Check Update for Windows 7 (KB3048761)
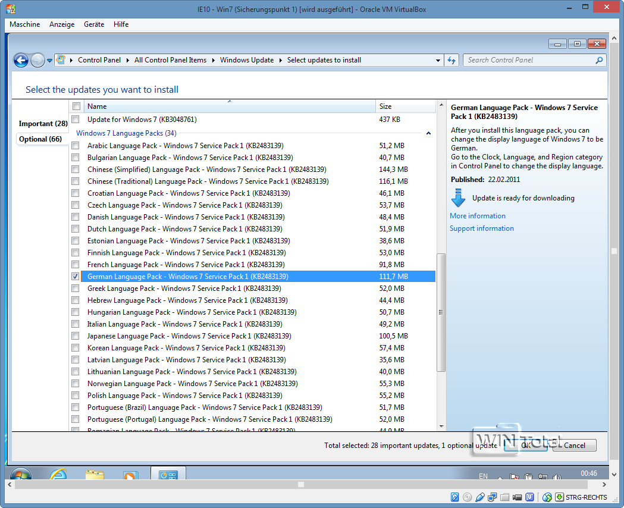 [x=75, y=119]
